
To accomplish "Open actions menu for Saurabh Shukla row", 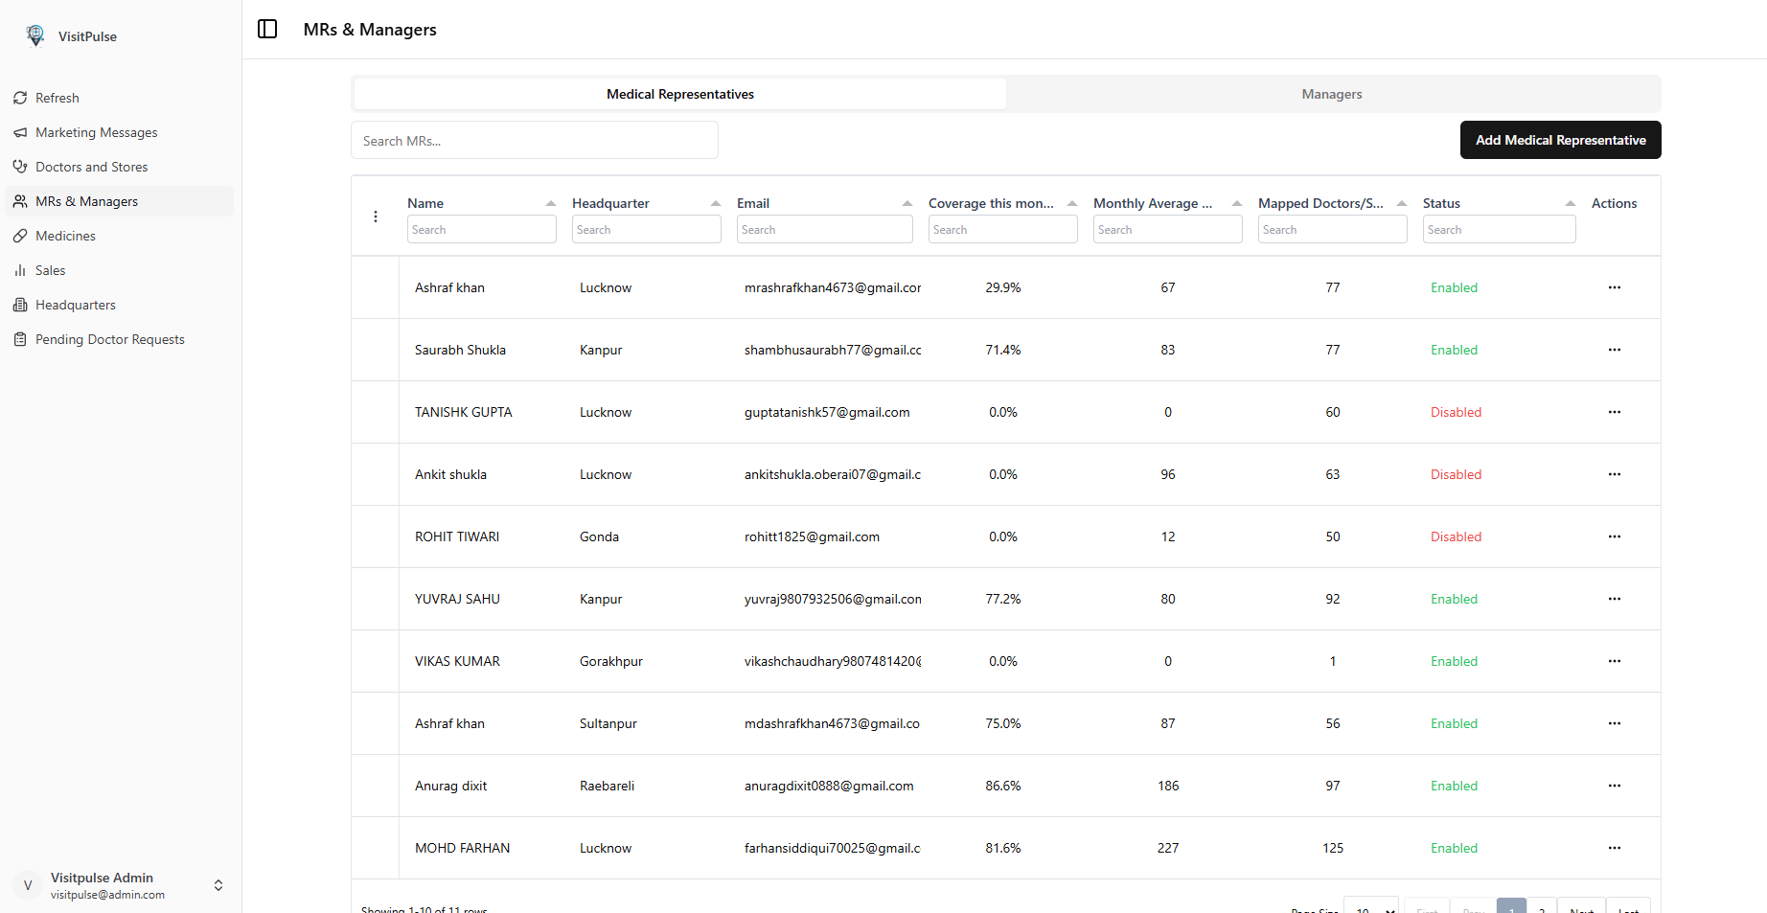I will pos(1614,350).
